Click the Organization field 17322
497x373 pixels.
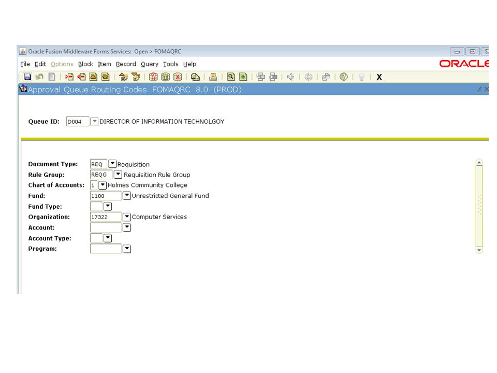106,217
